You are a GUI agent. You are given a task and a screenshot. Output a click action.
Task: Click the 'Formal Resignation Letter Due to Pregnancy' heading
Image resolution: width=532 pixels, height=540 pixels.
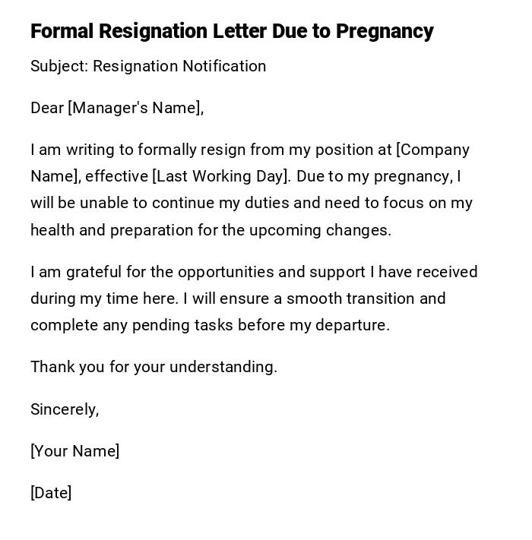232,31
